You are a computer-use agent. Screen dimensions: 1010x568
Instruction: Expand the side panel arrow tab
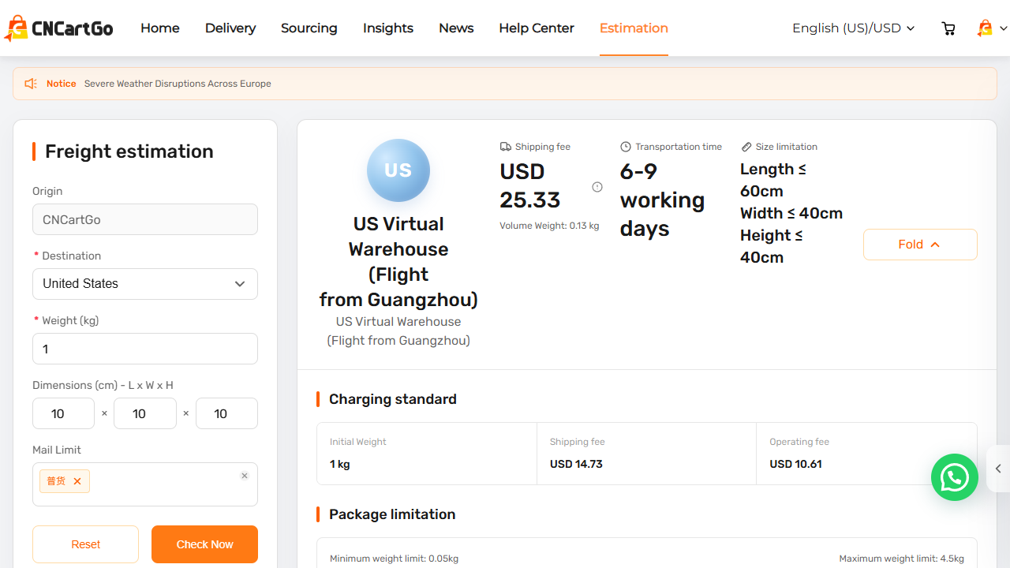click(x=998, y=469)
